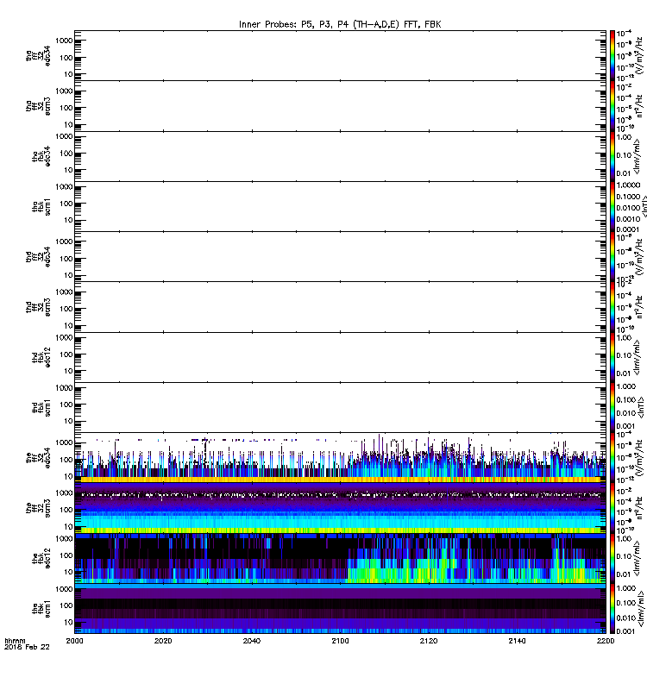Viewport: 647px width, 690px height.
Task: Click the '10' tick of the fff edc34 panel
Action: tap(68, 477)
